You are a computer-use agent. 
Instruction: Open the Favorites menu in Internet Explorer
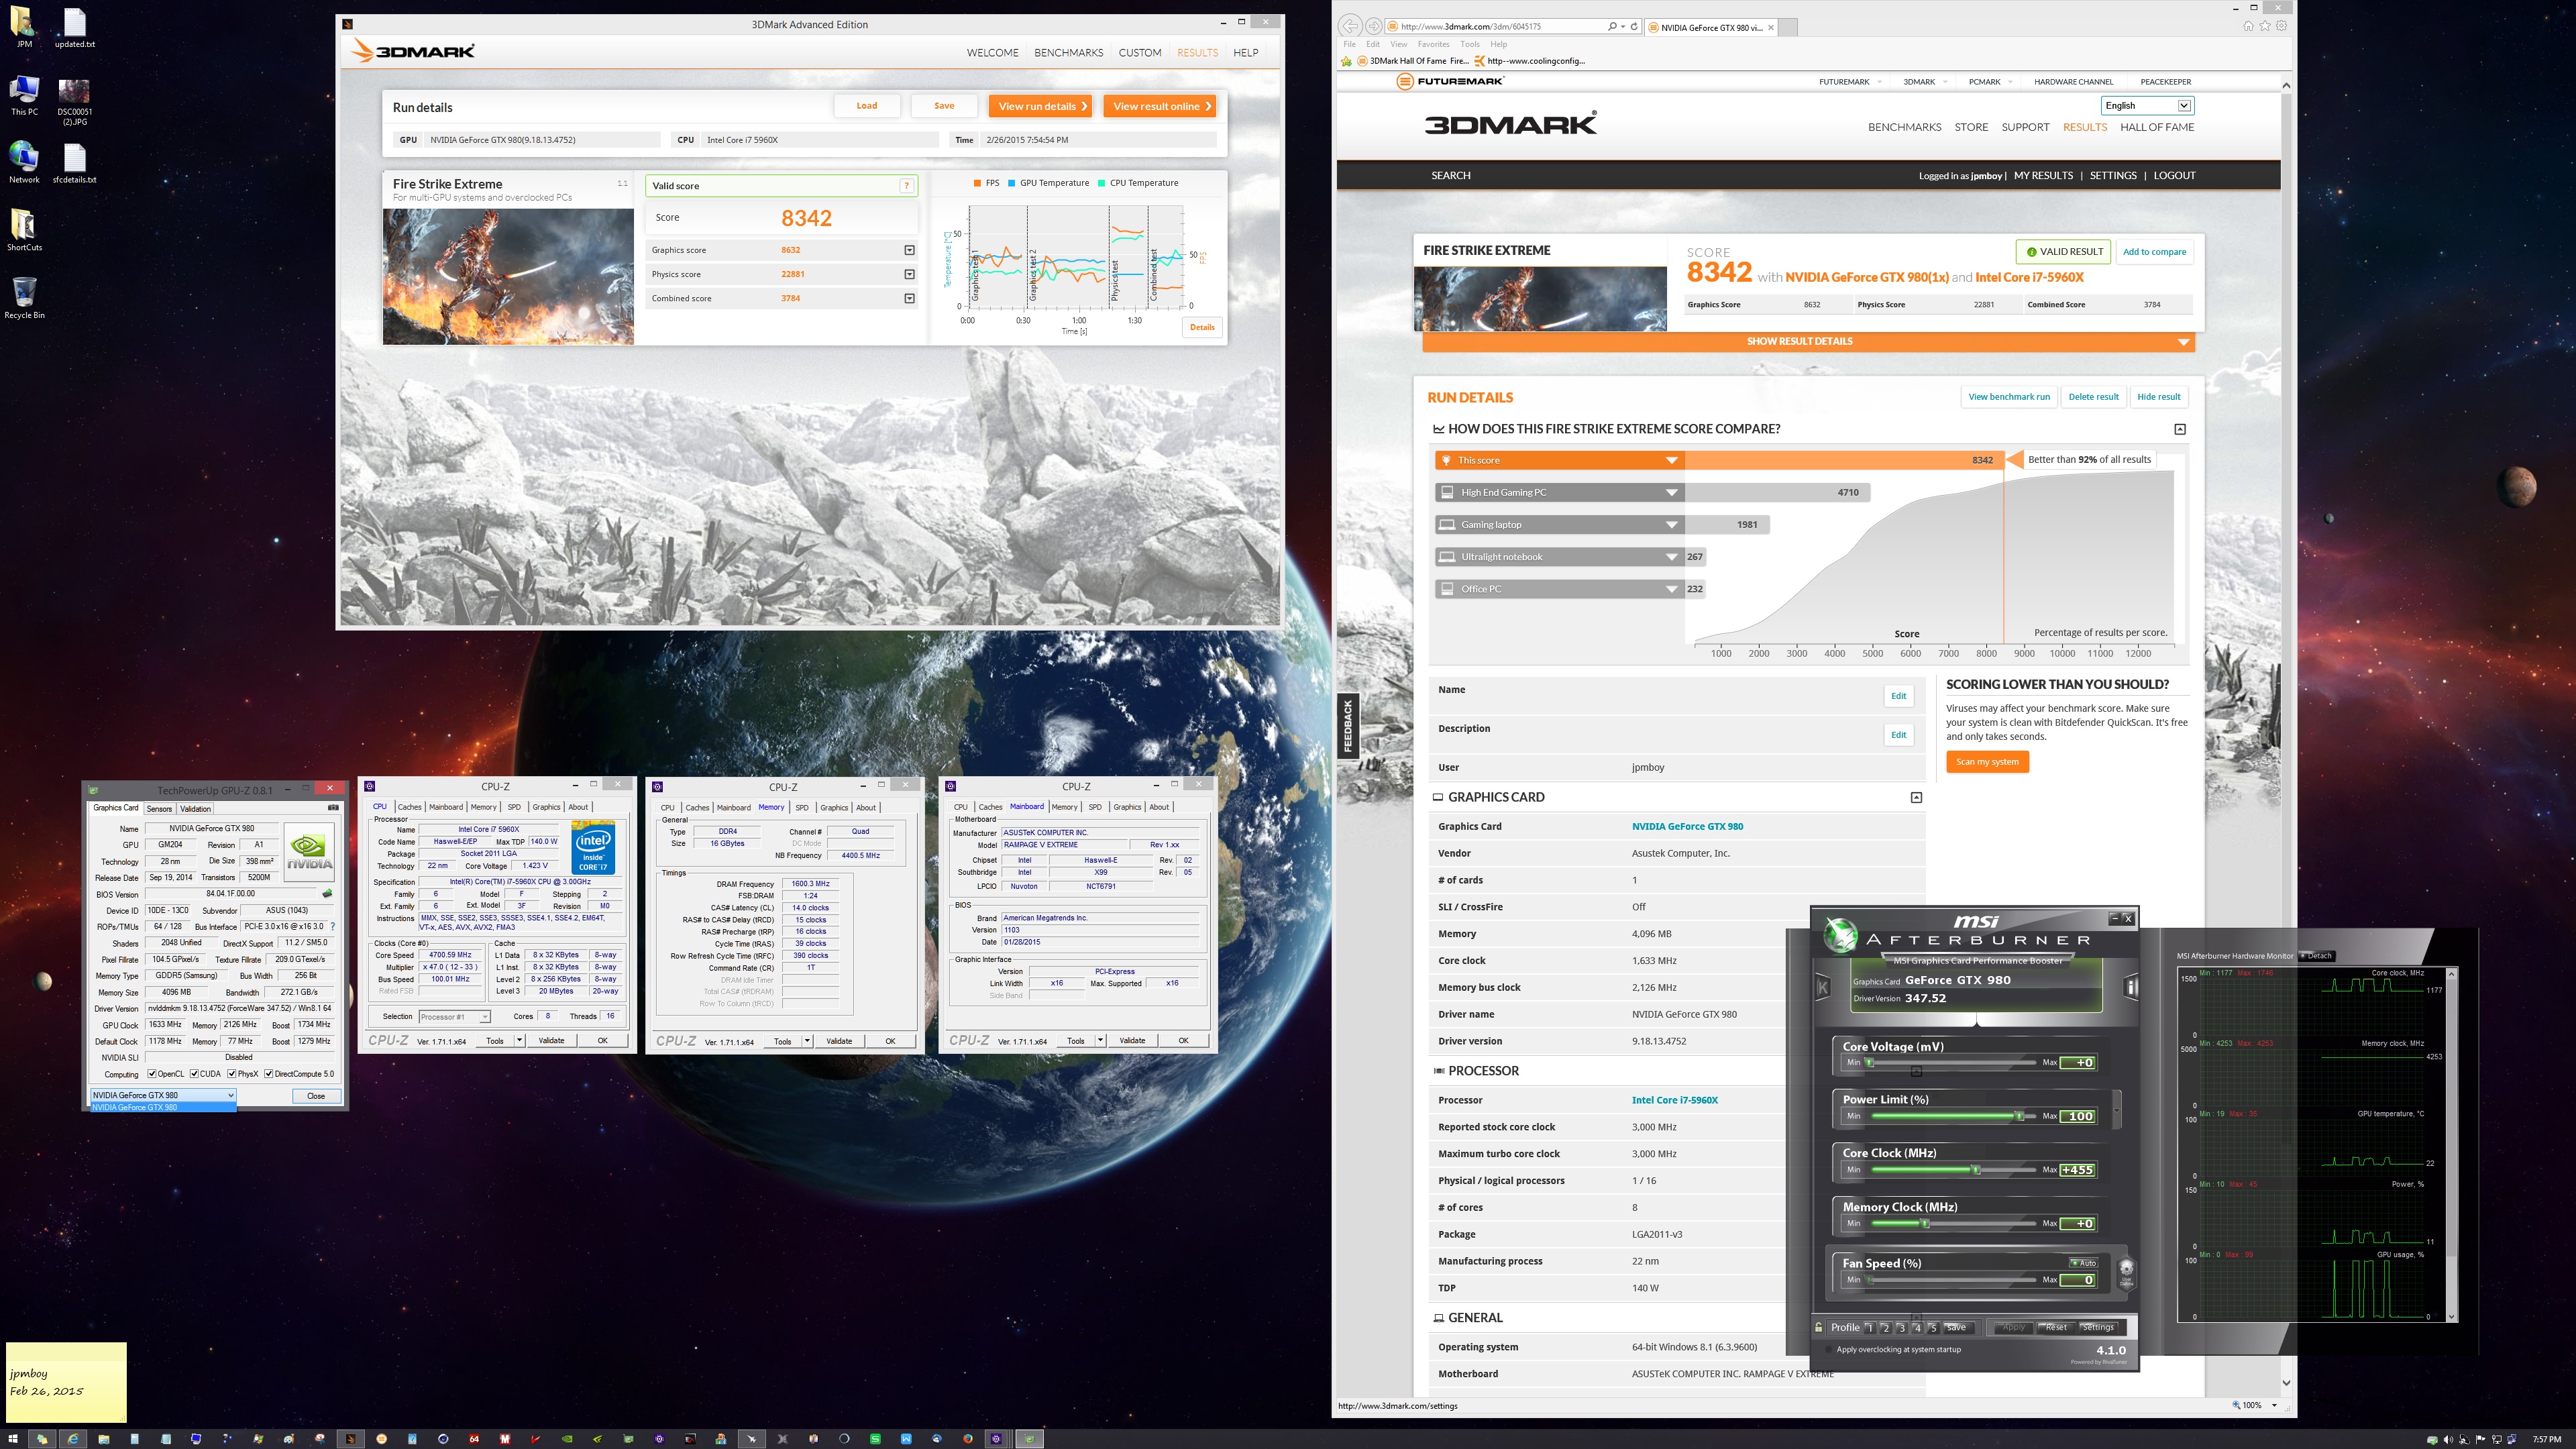pos(1433,44)
